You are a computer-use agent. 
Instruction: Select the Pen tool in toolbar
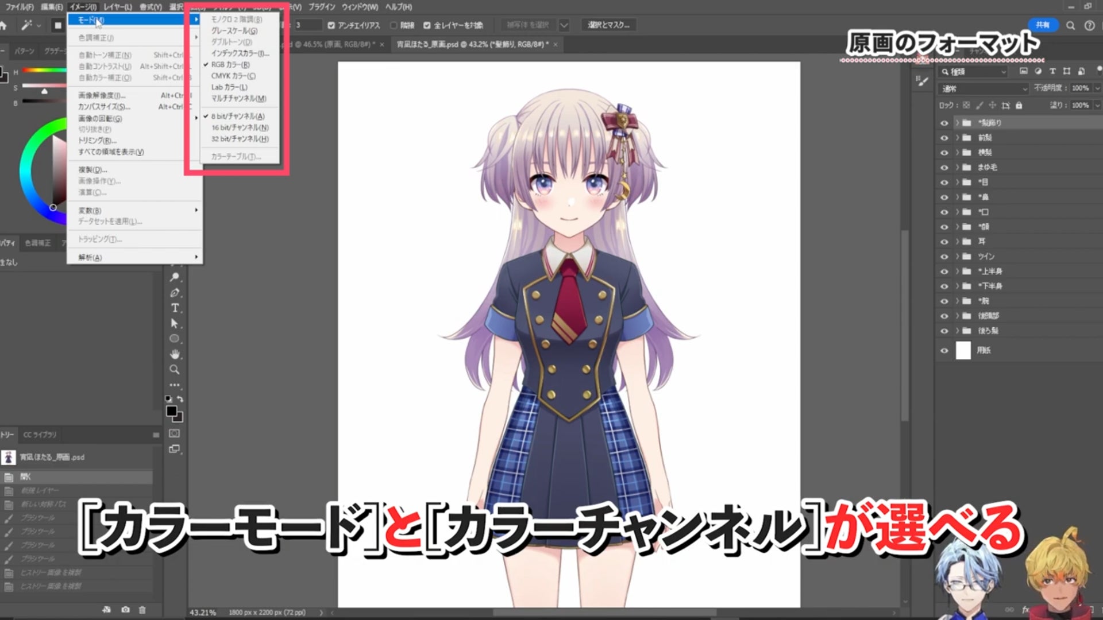[x=175, y=293]
